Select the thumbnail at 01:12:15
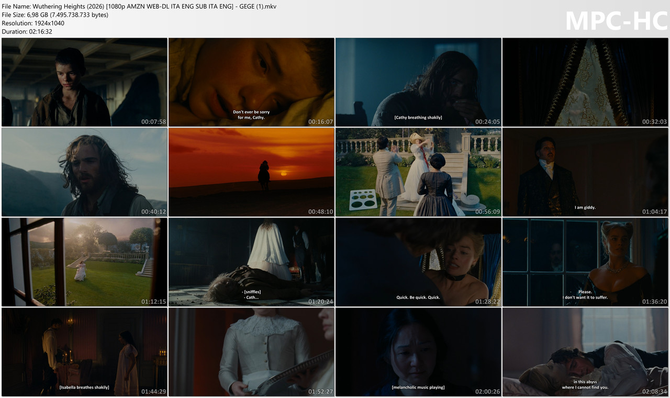670x398 pixels. coord(84,262)
